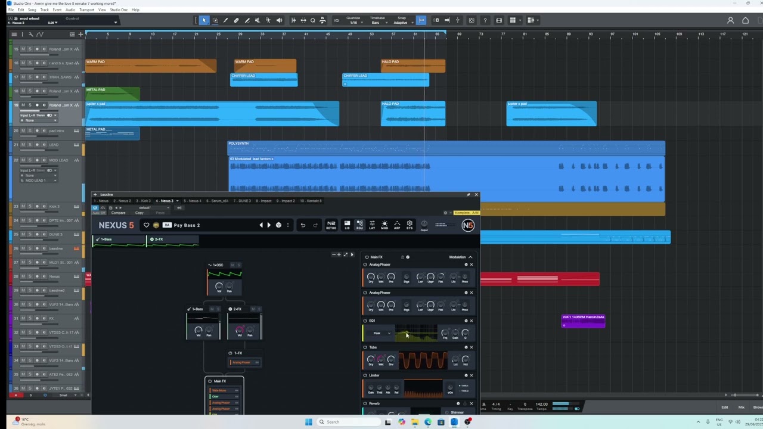Go to next Nexus preset
This screenshot has width=763, height=429.
point(269,225)
